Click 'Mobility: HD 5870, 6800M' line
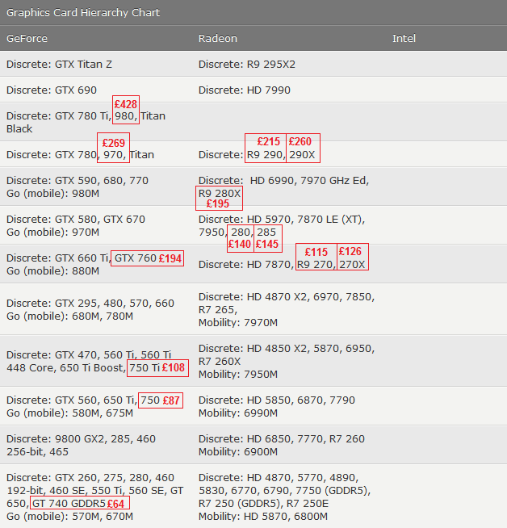Viewport: 507px width, 528px height. 263,516
